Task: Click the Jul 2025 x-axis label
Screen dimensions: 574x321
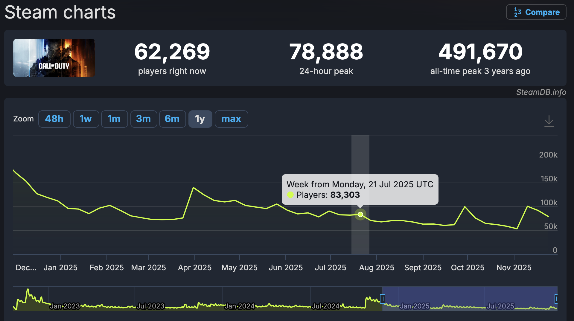Action: 331,268
